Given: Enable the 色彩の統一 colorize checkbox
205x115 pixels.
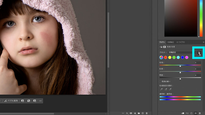Looking at the screenshot, I should click(160, 82).
